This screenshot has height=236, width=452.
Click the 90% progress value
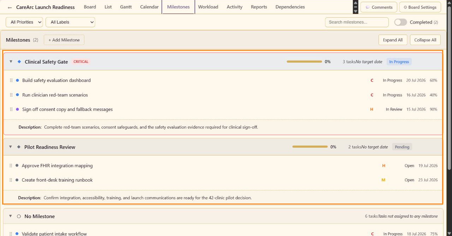point(433,110)
